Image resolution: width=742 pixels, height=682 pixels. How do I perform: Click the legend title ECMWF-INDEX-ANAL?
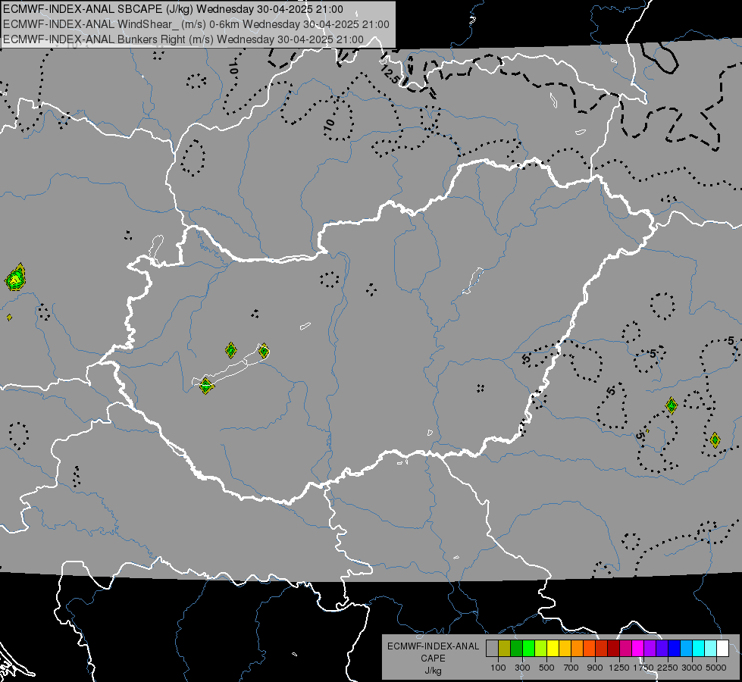[433, 646]
